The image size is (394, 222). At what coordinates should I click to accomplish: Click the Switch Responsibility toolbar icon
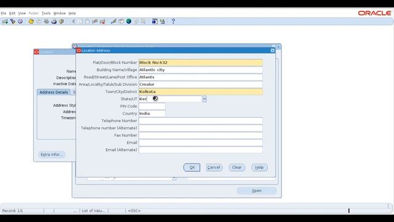coord(47,22)
